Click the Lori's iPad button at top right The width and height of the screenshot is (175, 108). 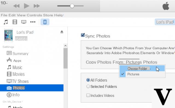(165, 22)
